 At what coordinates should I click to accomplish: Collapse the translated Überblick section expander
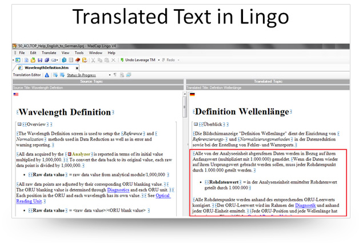pyautogui.click(x=196, y=124)
